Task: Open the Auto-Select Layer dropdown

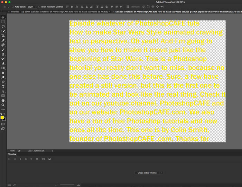Action: click(x=31, y=7)
